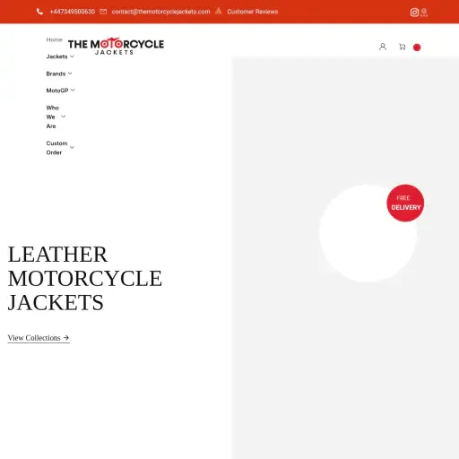Click the envelope email icon
459x459 pixels.
103,12
